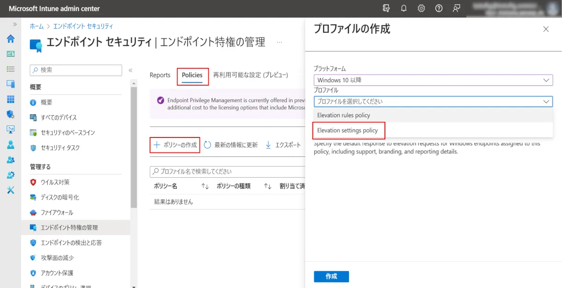
Task: Select Elevation rules policy option
Action: click(344, 115)
